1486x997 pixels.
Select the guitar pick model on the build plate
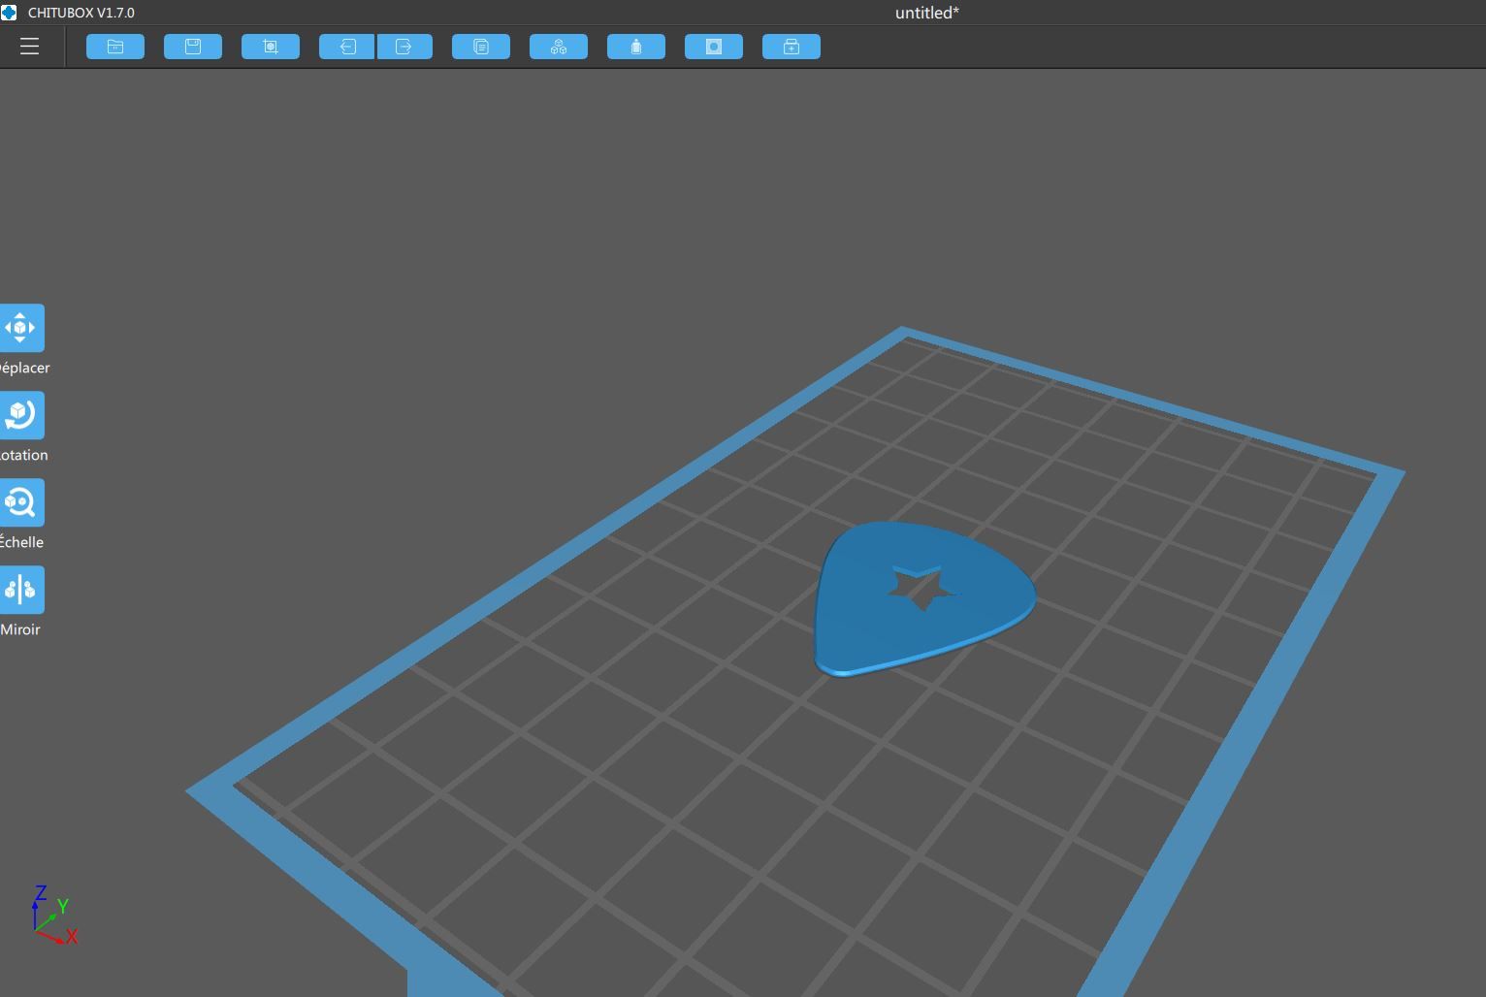pos(873,621)
